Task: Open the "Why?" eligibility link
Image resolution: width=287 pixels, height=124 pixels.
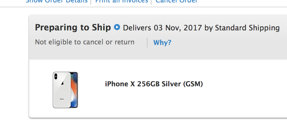Action: (x=162, y=42)
